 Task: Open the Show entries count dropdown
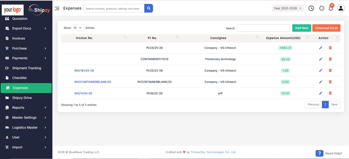click(x=78, y=28)
